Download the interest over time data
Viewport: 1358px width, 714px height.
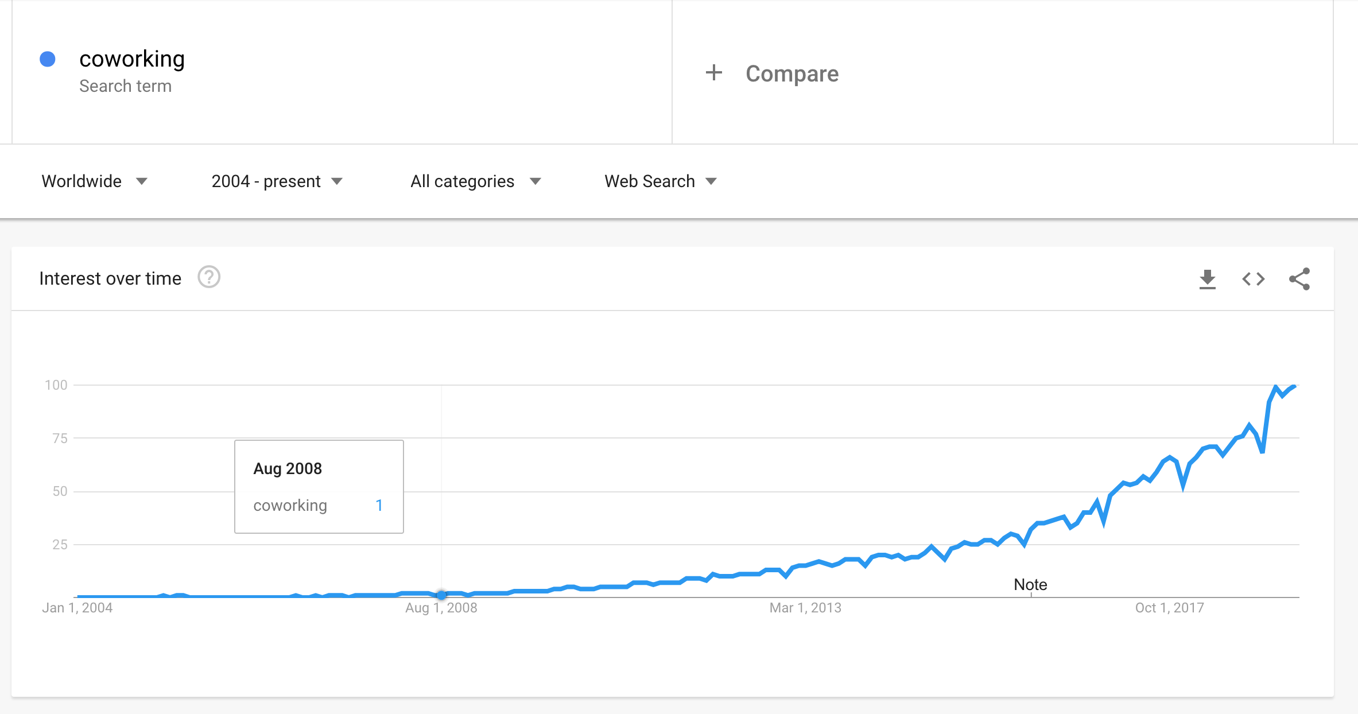click(x=1208, y=280)
